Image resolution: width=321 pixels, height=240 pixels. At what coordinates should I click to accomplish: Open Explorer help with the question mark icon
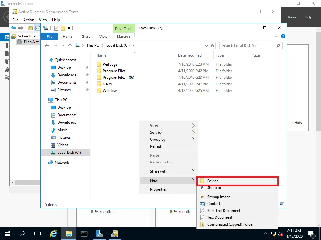tap(283, 36)
